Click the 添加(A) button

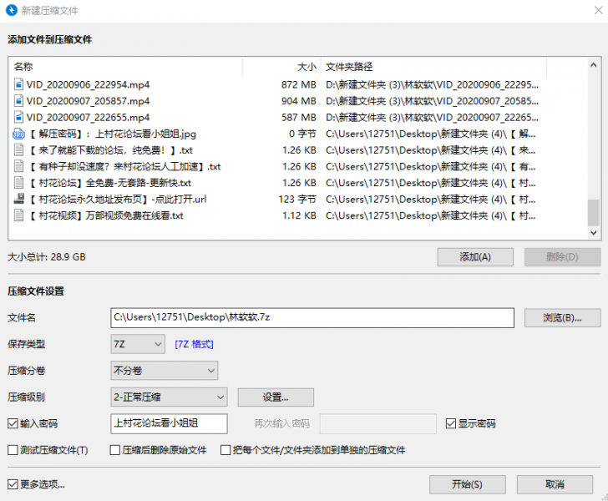[475, 257]
